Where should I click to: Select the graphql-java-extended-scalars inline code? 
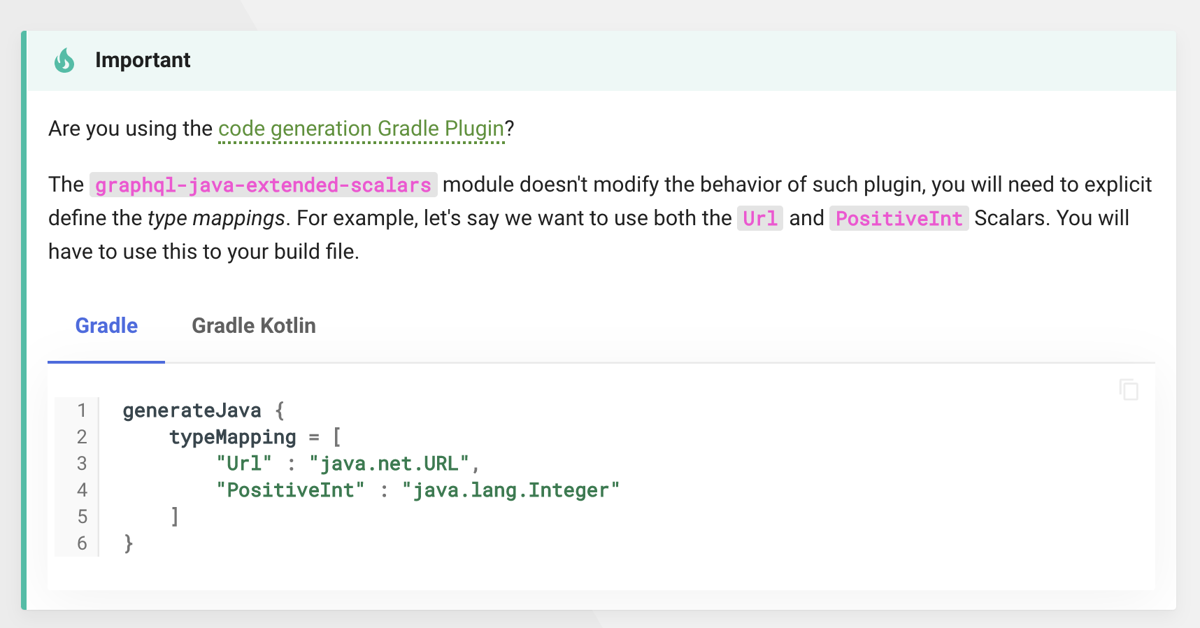pos(263,185)
